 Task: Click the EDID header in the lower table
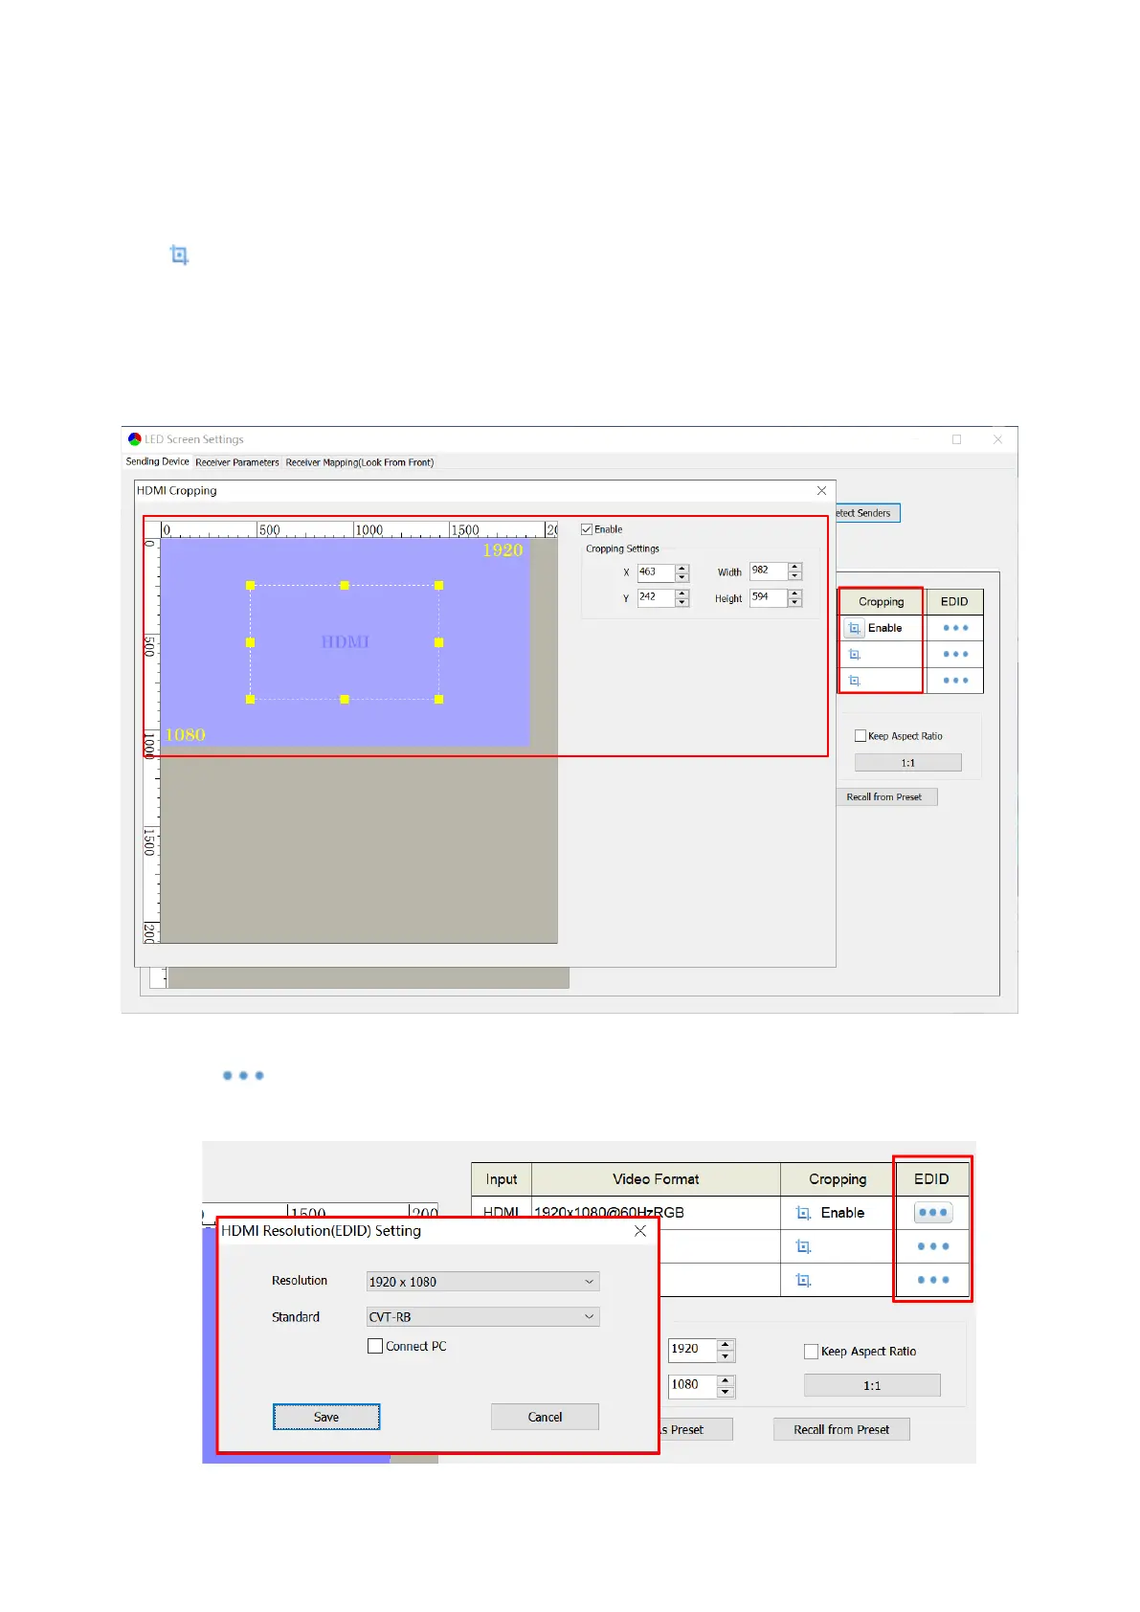[x=931, y=1179]
